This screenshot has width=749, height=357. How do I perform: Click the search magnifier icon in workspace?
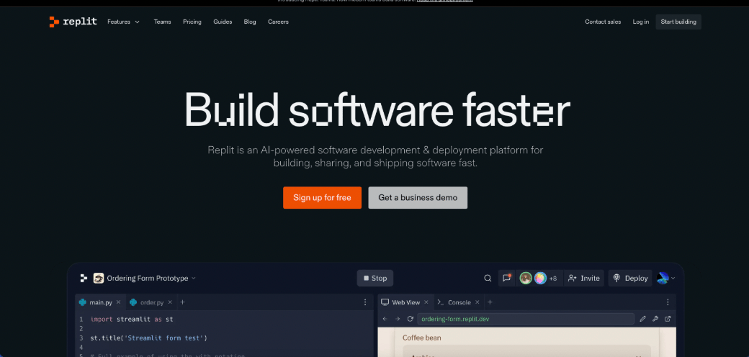[x=488, y=279]
